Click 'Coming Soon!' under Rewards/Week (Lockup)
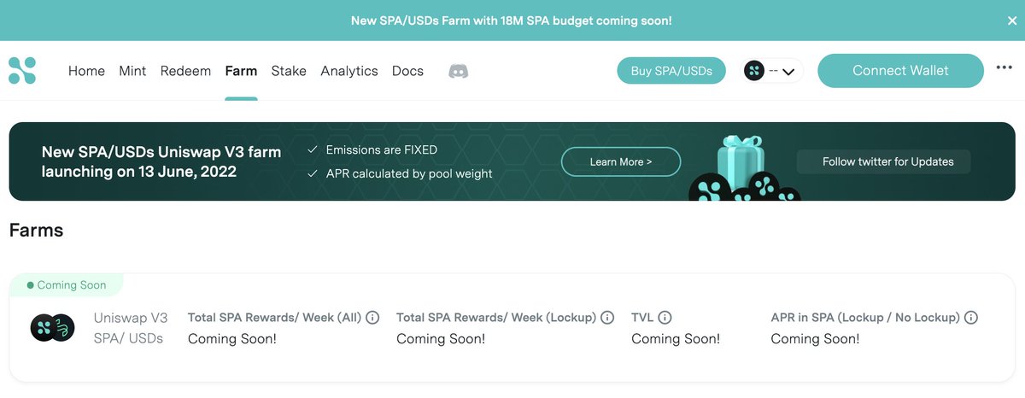 pyautogui.click(x=441, y=339)
